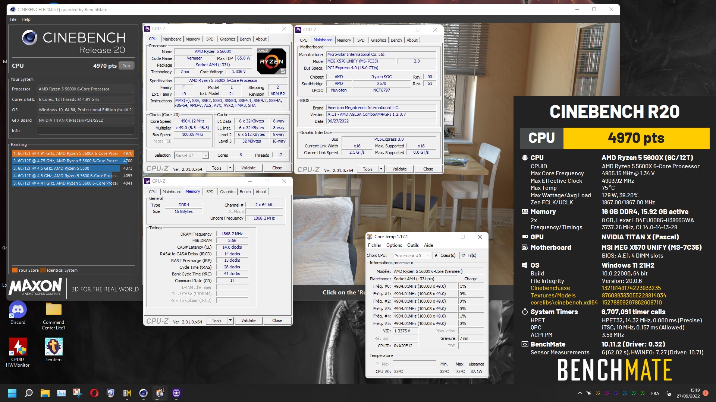The height and width of the screenshot is (402, 716).
Task: Open About tab in CPU-Z CPU window
Action: [x=261, y=39]
